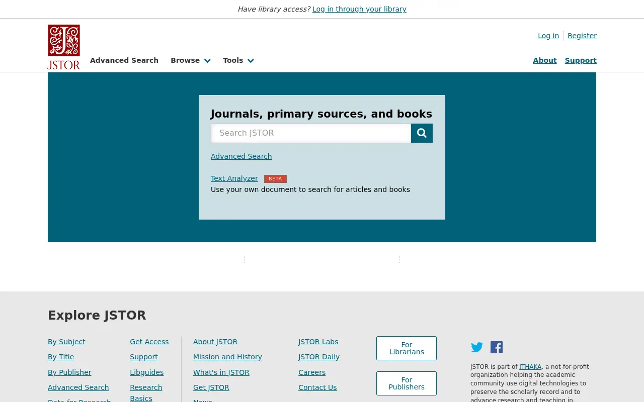Open Advanced Search below the search box
This screenshot has height=402, width=644.
(x=242, y=156)
